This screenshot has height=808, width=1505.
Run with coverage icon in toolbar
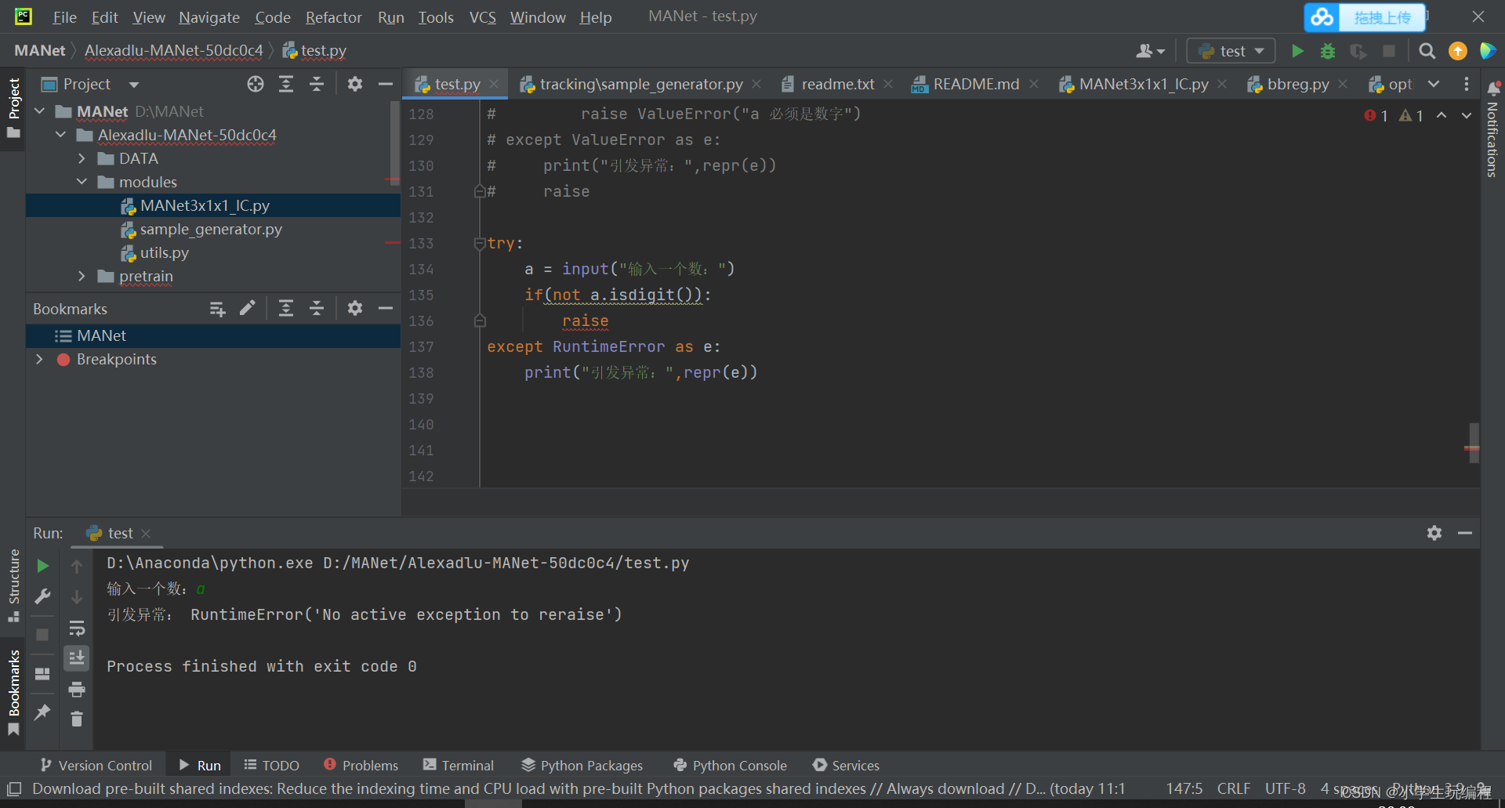(x=1358, y=51)
